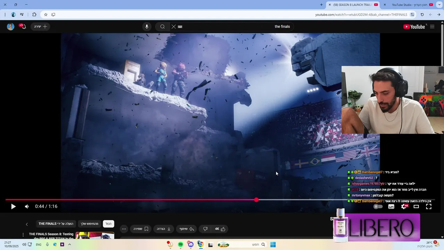
Task: Click the browser address bar URL
Action: [361, 15]
